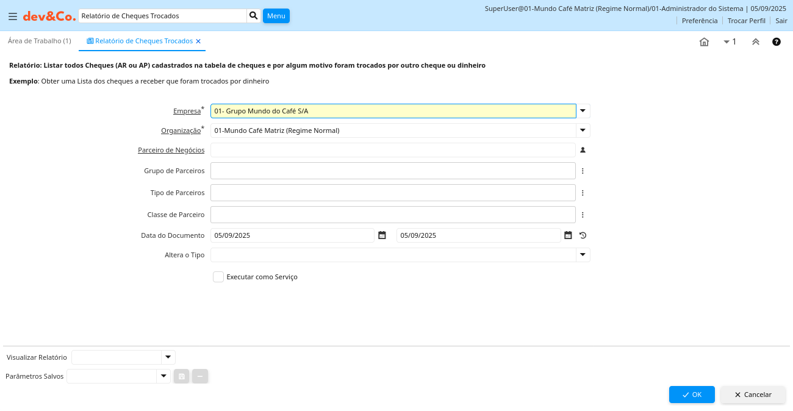Switch to Área de Trabalho tab

(39, 41)
